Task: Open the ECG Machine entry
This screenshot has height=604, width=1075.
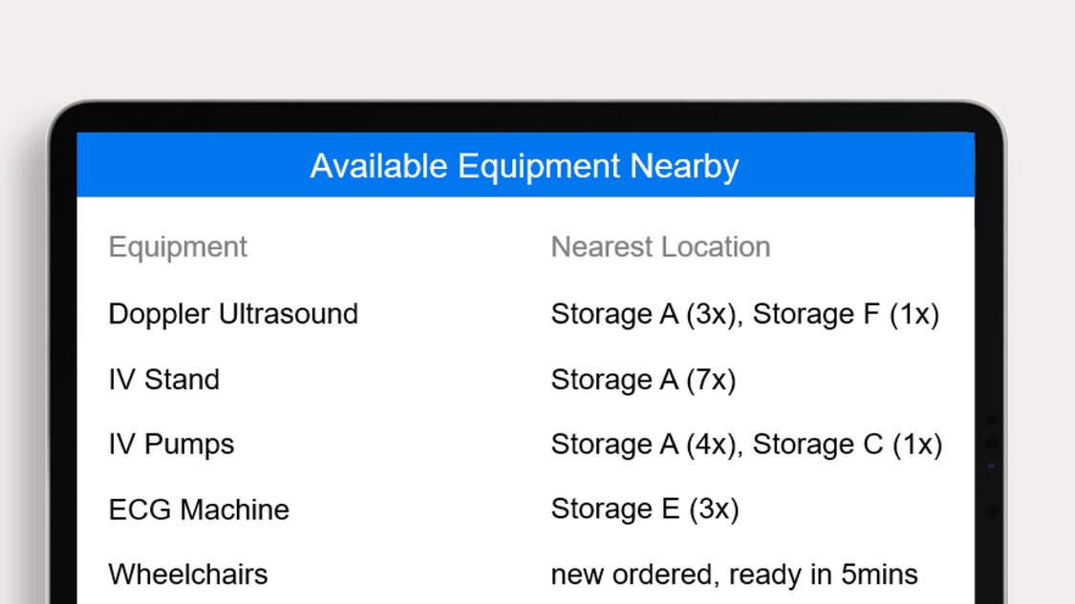Action: [x=199, y=510]
